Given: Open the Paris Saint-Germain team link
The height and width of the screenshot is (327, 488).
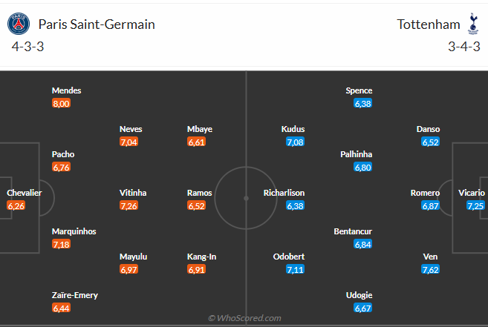Looking at the screenshot, I should tap(96, 24).
